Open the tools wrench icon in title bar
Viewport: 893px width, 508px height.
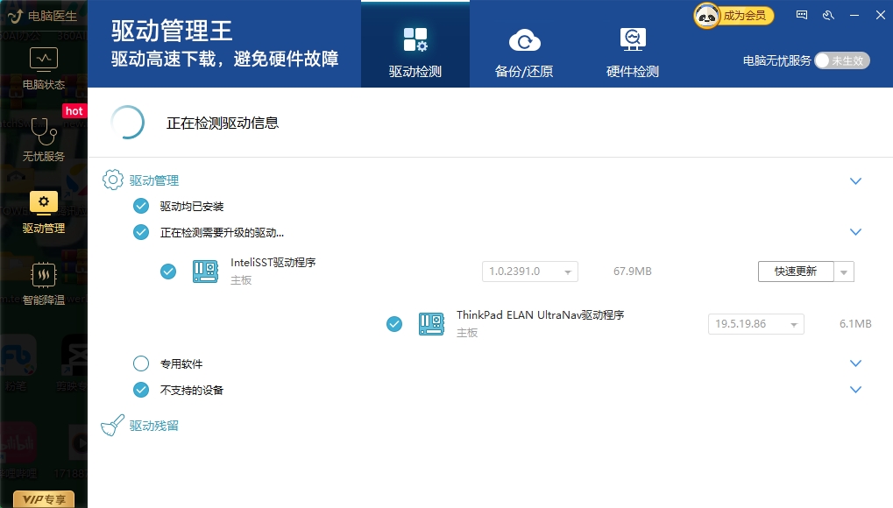point(828,16)
